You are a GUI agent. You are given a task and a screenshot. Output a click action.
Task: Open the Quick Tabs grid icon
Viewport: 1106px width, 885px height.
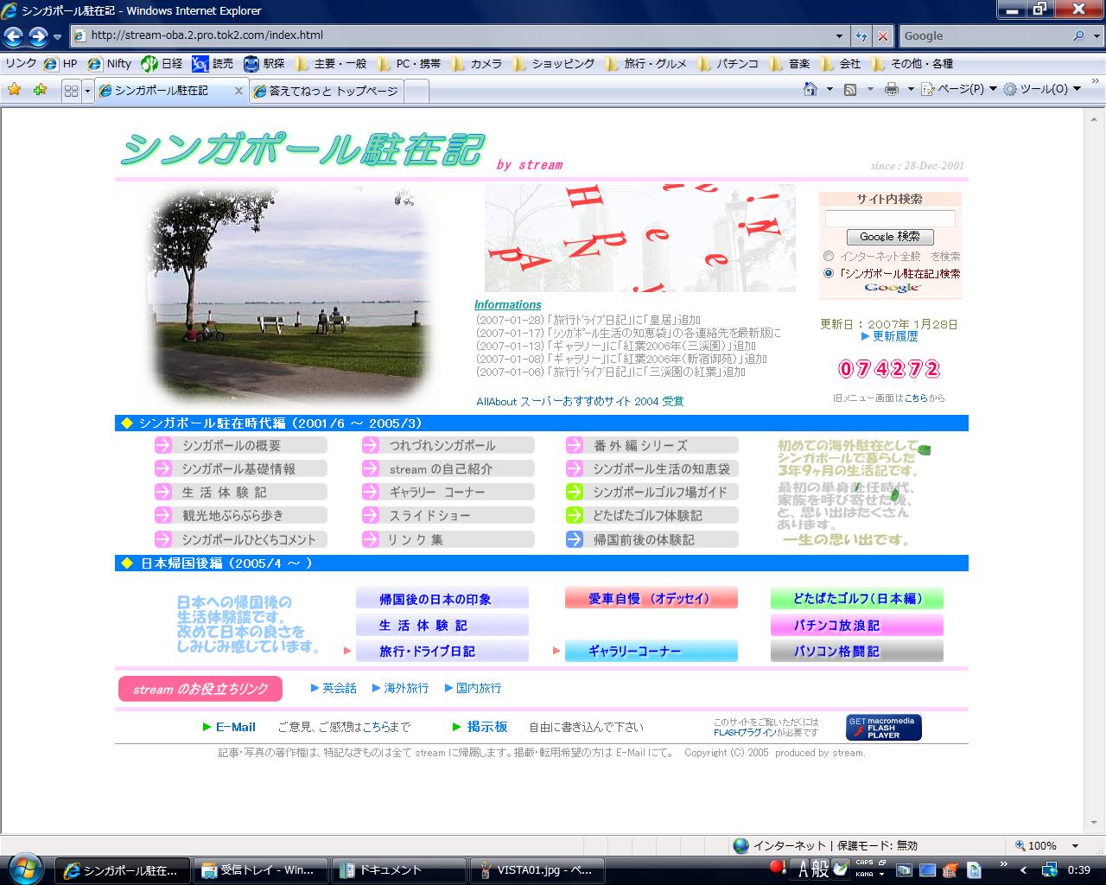[x=71, y=91]
